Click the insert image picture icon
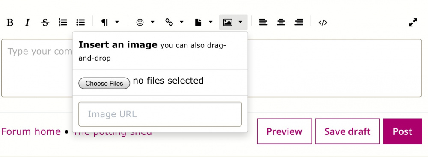428x157 pixels. [x=228, y=22]
